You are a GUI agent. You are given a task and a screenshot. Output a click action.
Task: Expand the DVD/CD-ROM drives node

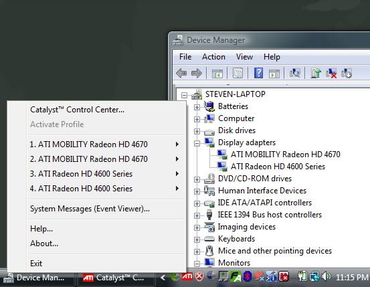click(197, 179)
